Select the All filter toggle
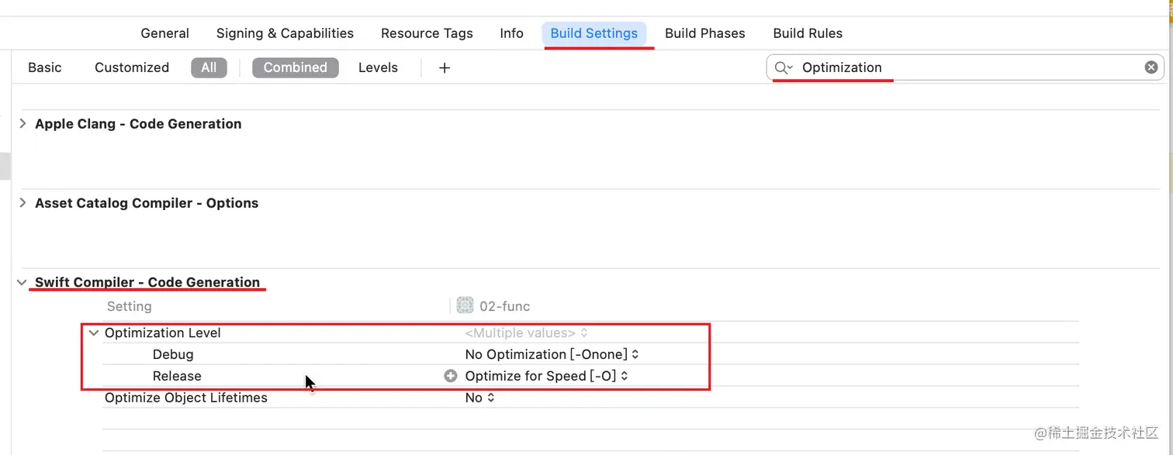Image resolution: width=1173 pixels, height=455 pixels. (x=209, y=67)
